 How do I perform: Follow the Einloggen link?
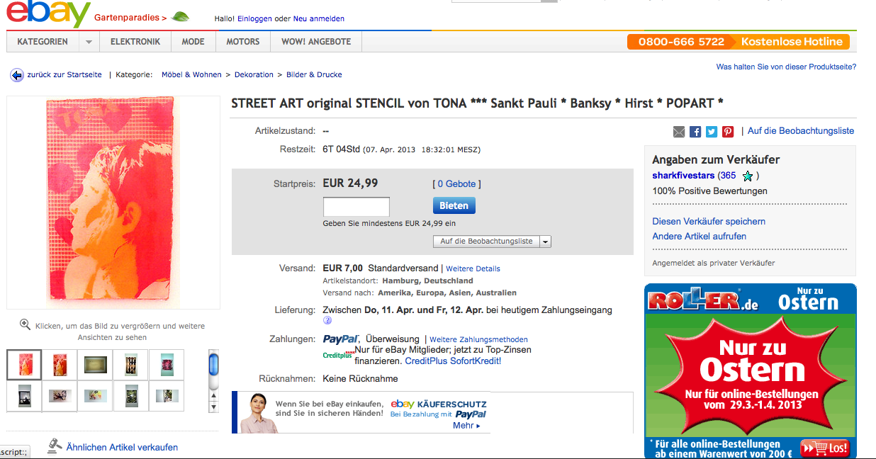point(254,18)
